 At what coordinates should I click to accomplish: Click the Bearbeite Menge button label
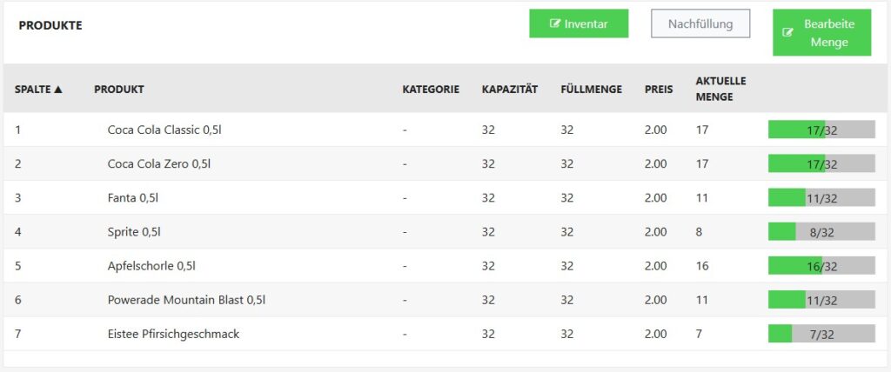pos(829,33)
